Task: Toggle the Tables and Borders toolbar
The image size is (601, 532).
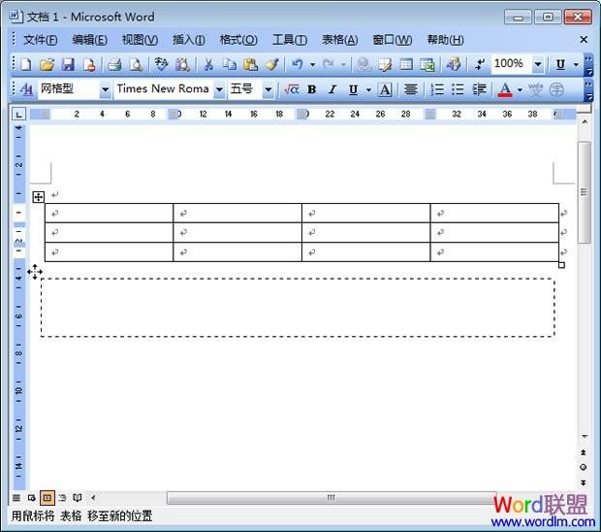Action: [x=385, y=64]
